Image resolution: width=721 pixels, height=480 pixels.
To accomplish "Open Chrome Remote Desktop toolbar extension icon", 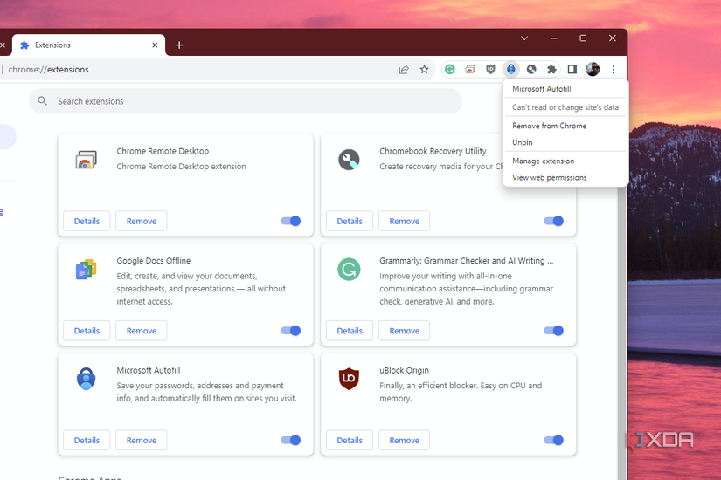I will point(470,69).
